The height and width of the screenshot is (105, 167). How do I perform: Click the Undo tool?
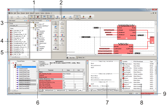[x=55, y=27]
